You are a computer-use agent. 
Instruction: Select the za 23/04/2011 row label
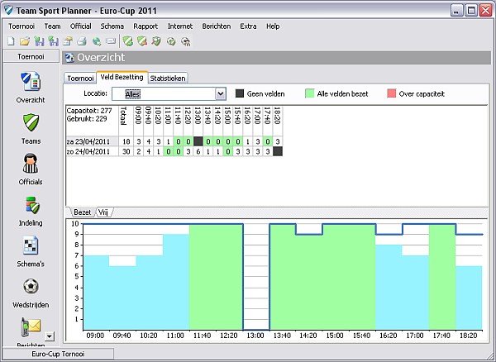[92, 141]
